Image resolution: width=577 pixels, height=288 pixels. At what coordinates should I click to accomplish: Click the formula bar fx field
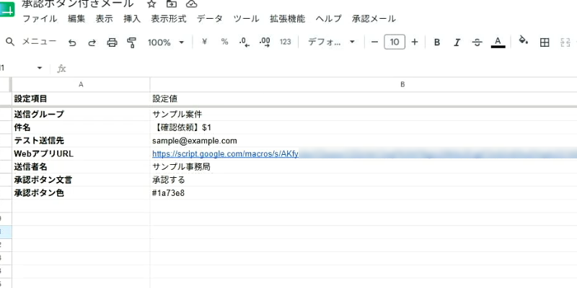pyautogui.click(x=317, y=68)
